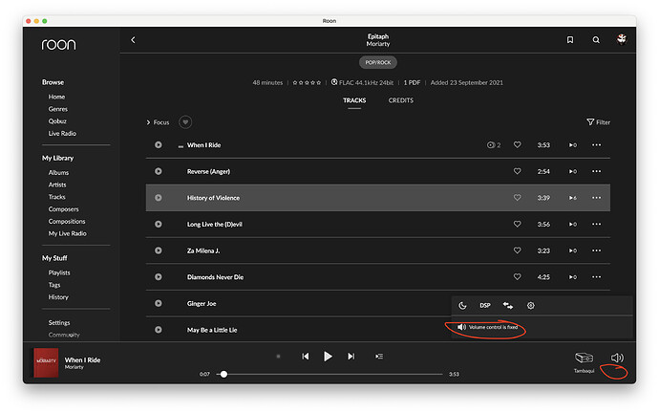Open more options for Long Live the (D)evil
This screenshot has width=659, height=413.
point(596,224)
